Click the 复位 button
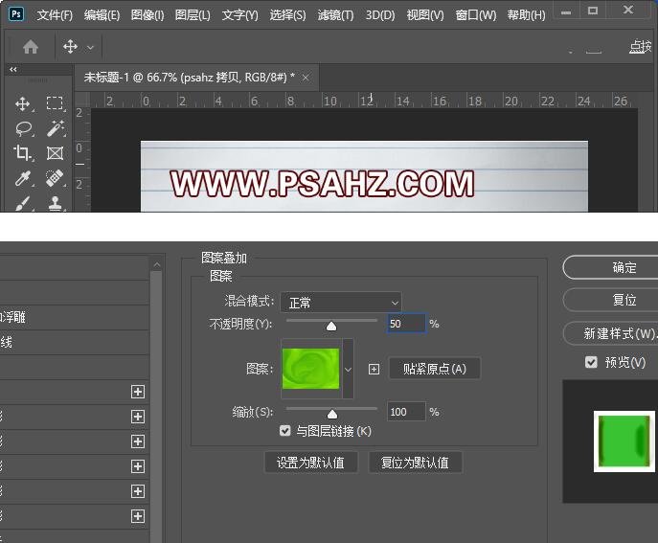The width and height of the screenshot is (658, 543). pos(610,300)
